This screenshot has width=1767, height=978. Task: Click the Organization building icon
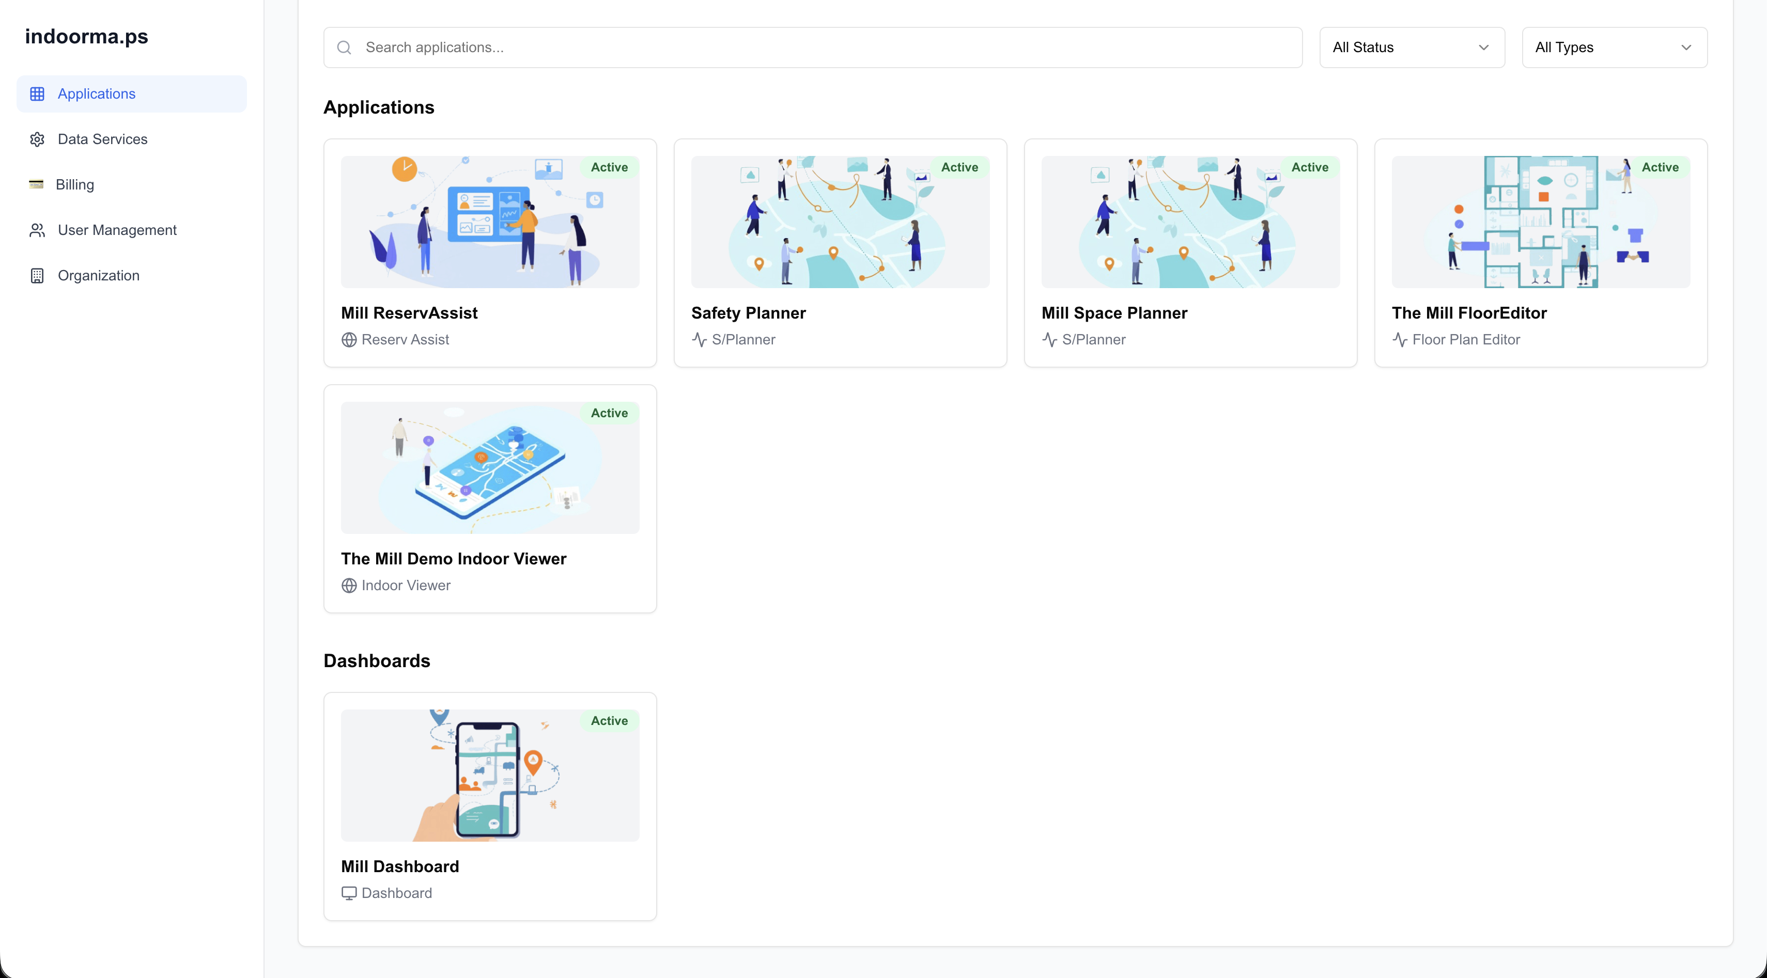click(x=37, y=276)
